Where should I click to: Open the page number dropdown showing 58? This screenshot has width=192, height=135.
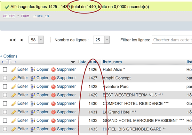tap(36, 40)
